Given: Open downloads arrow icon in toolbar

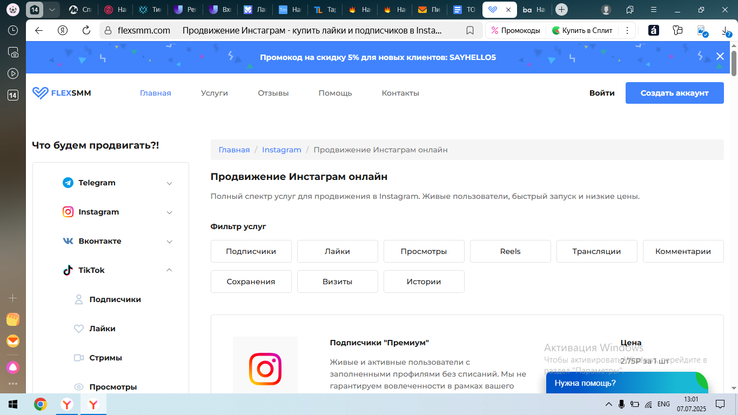Looking at the screenshot, I should coord(726,31).
